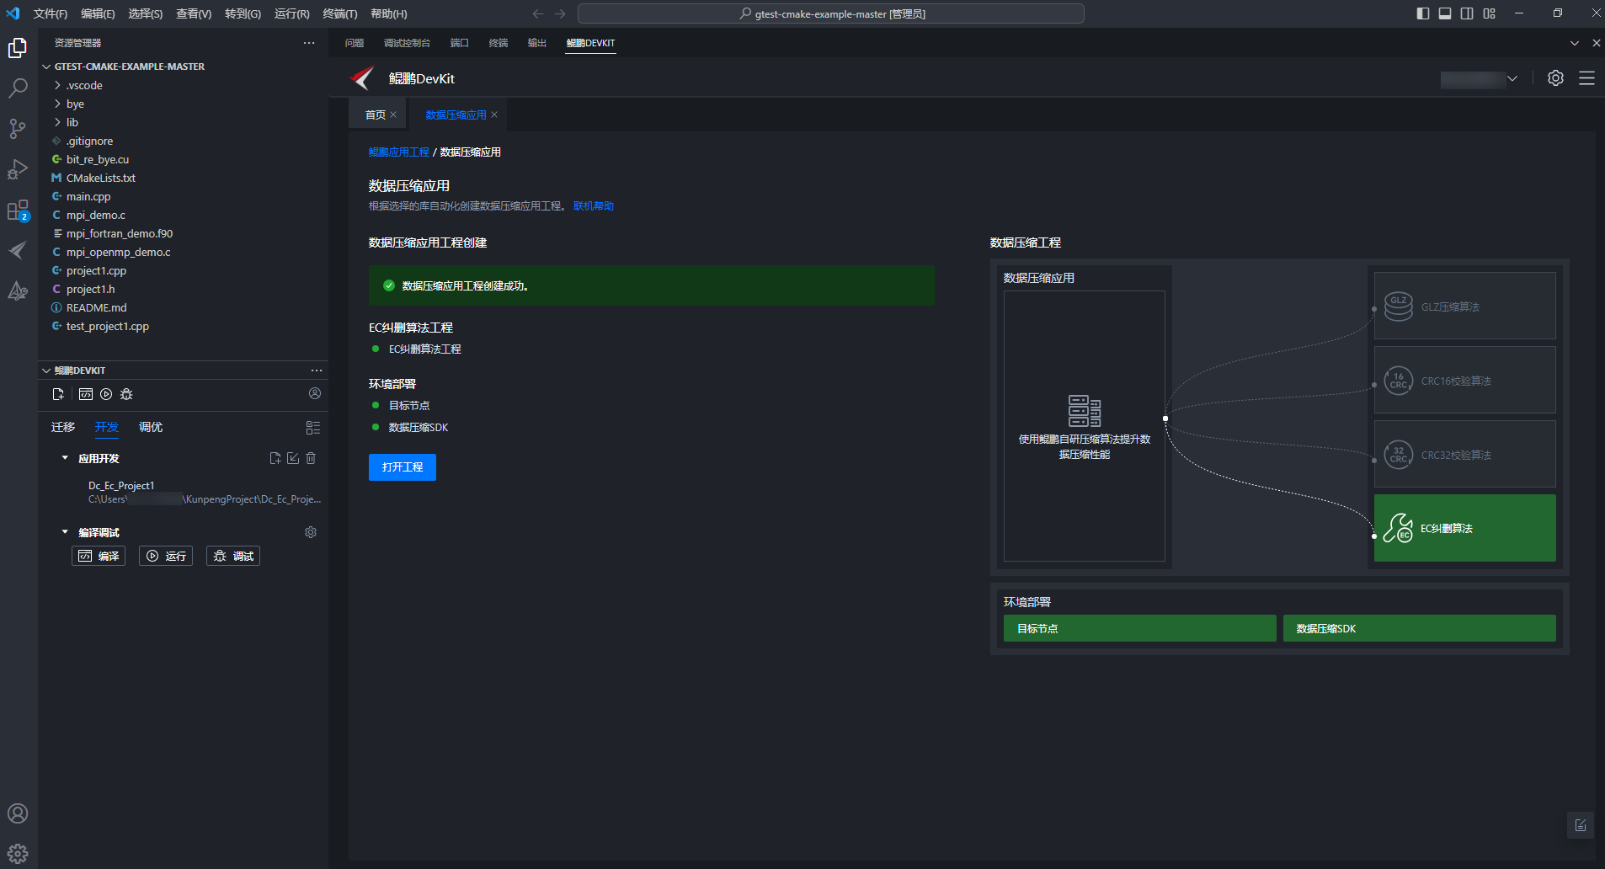Image resolution: width=1605 pixels, height=869 pixels.
Task: Open the Search view in activity bar
Action: click(18, 88)
